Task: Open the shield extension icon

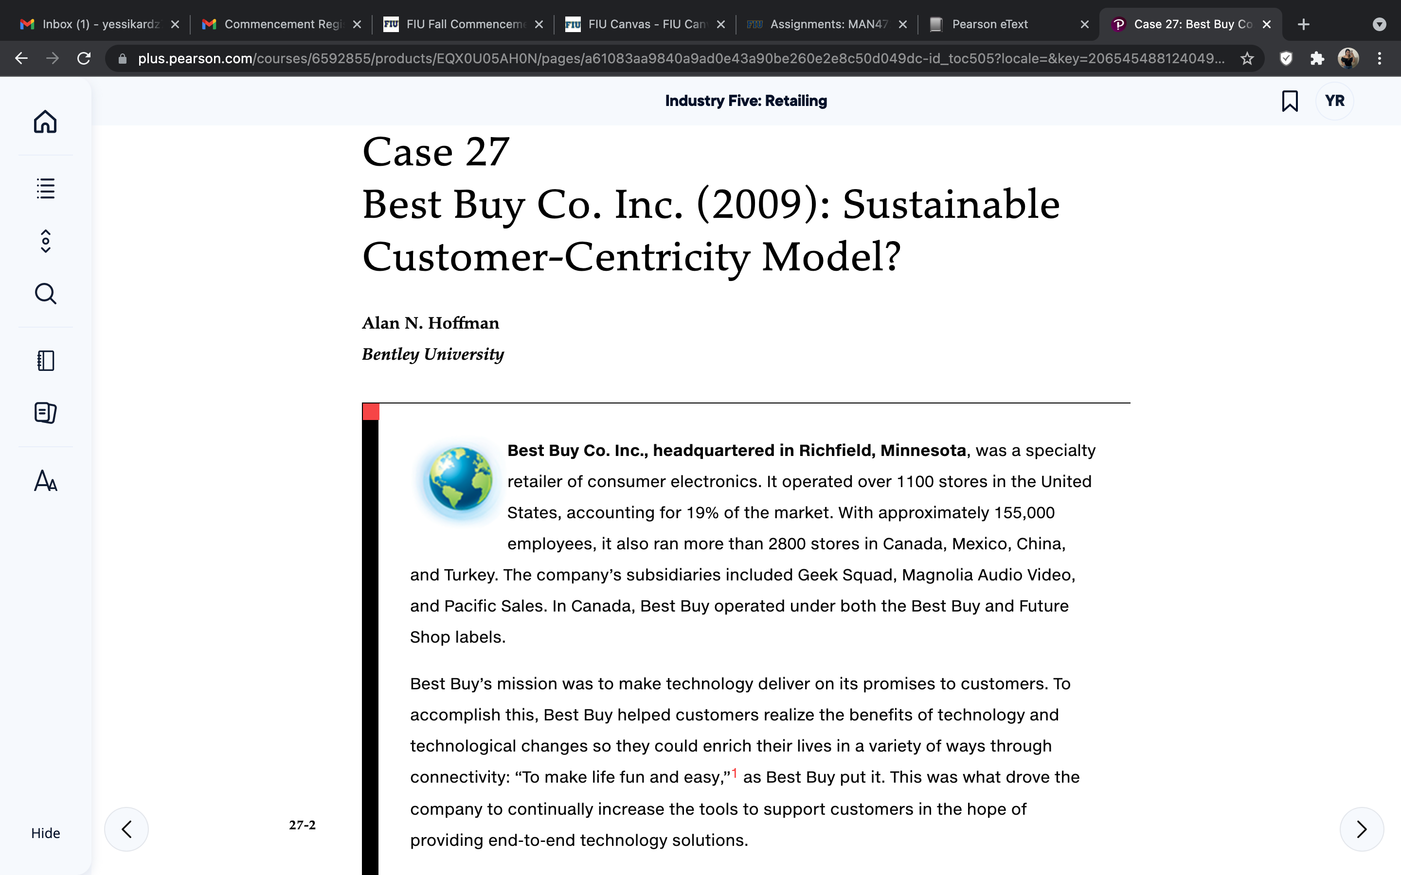Action: click(1286, 58)
